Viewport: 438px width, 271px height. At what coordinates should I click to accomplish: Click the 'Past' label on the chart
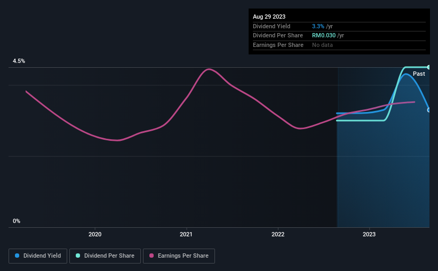click(x=419, y=74)
